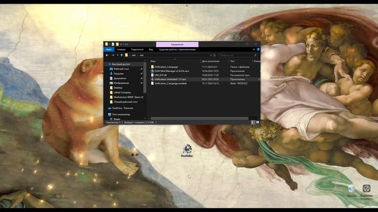
Task: Sort by the Размер column header
Action: point(256,61)
